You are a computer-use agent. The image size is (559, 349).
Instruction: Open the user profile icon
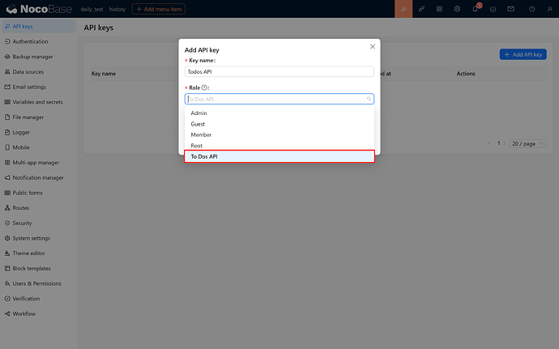click(550, 9)
